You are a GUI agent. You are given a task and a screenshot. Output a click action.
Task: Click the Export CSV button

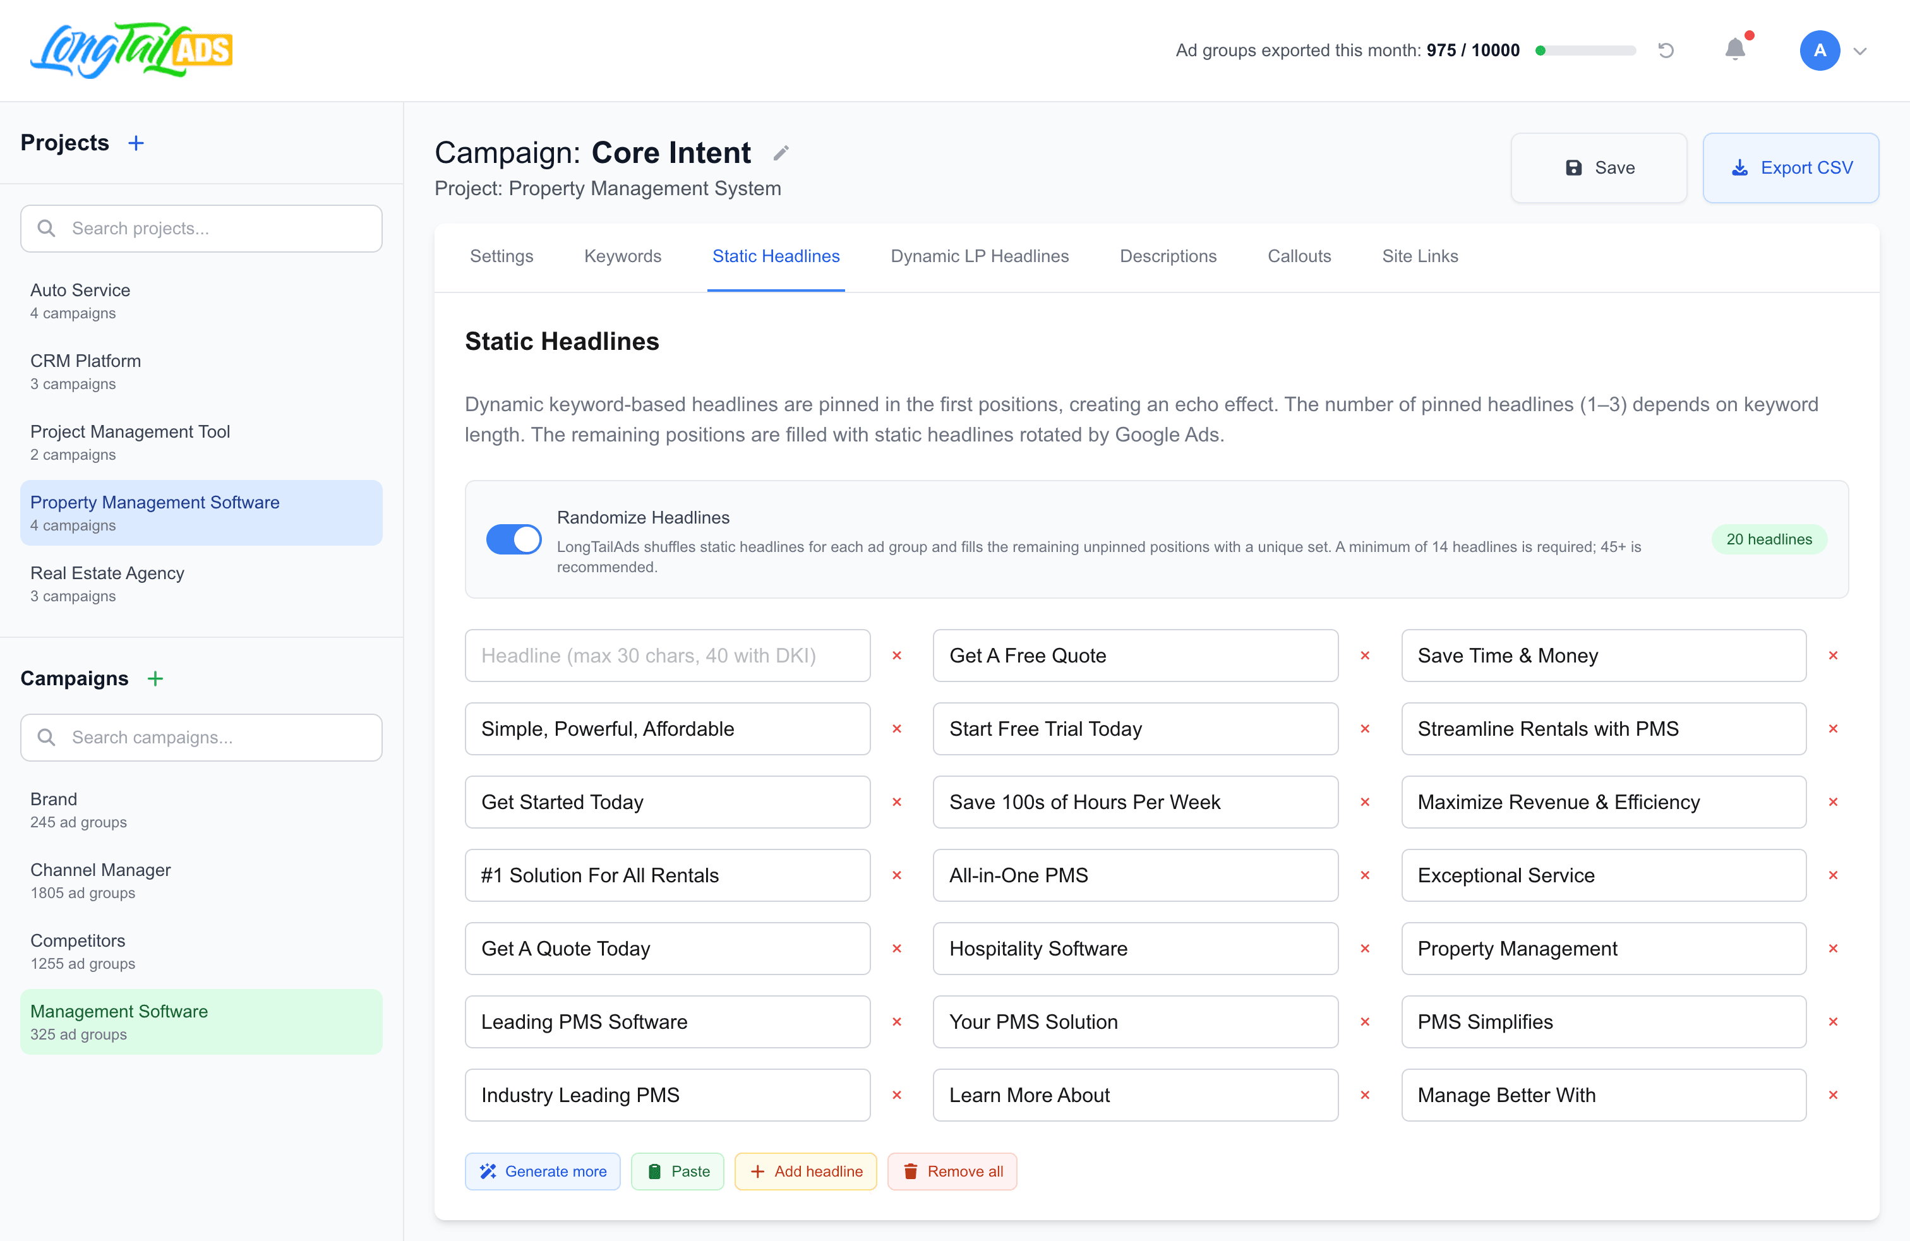(1791, 167)
